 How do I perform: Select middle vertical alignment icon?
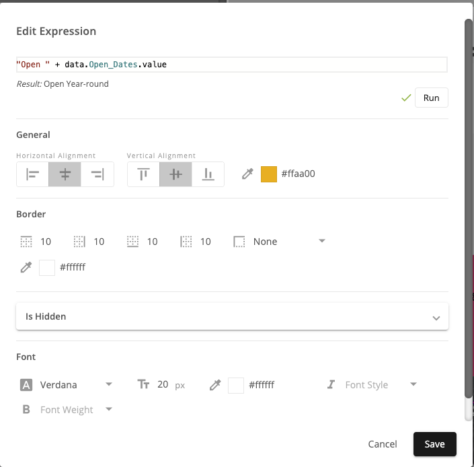pyautogui.click(x=175, y=174)
